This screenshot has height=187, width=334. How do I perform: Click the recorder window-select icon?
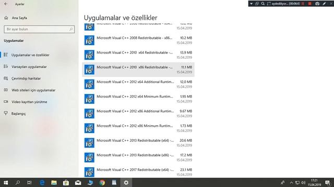[257, 4]
